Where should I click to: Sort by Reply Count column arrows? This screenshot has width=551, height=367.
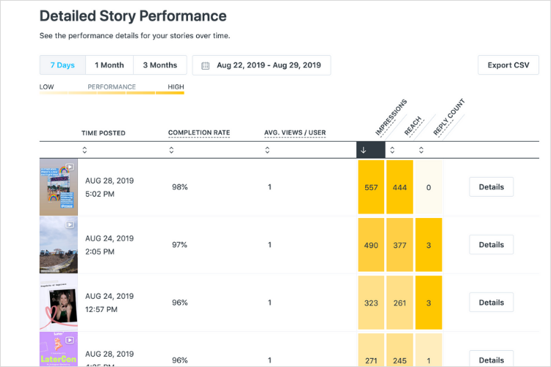click(x=422, y=150)
